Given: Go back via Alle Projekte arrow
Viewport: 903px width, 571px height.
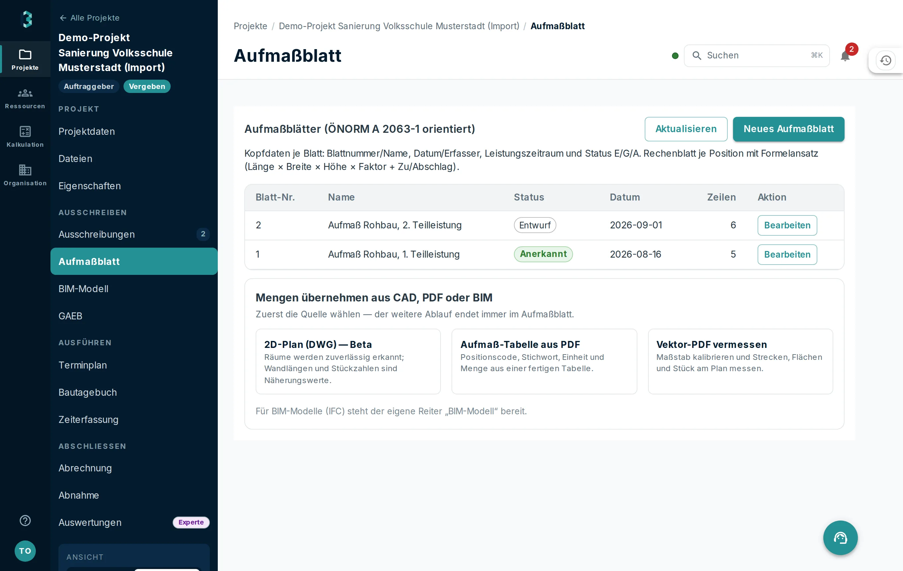Looking at the screenshot, I should pos(89,18).
